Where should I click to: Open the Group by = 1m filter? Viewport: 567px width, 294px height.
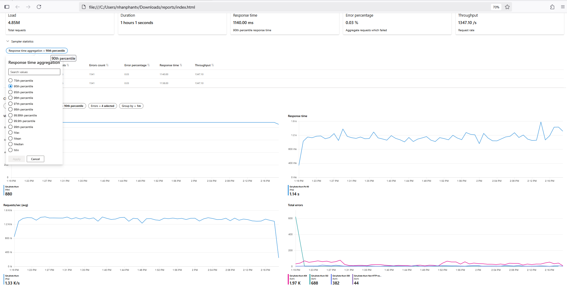(x=131, y=106)
